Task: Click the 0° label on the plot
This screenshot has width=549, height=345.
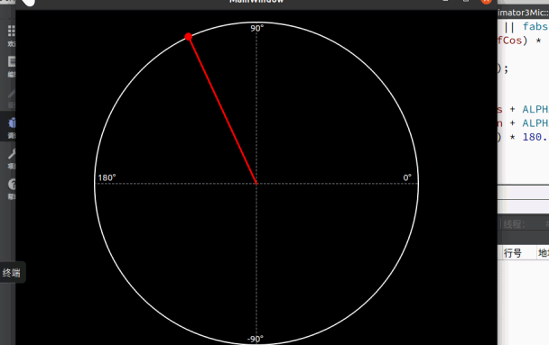Action: (407, 177)
